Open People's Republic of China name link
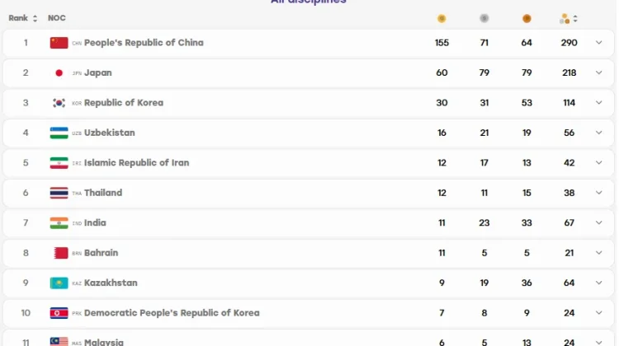 tap(144, 43)
